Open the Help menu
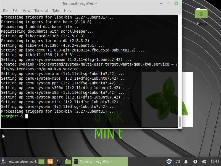This screenshot has height=166, width=221. coord(68,11)
